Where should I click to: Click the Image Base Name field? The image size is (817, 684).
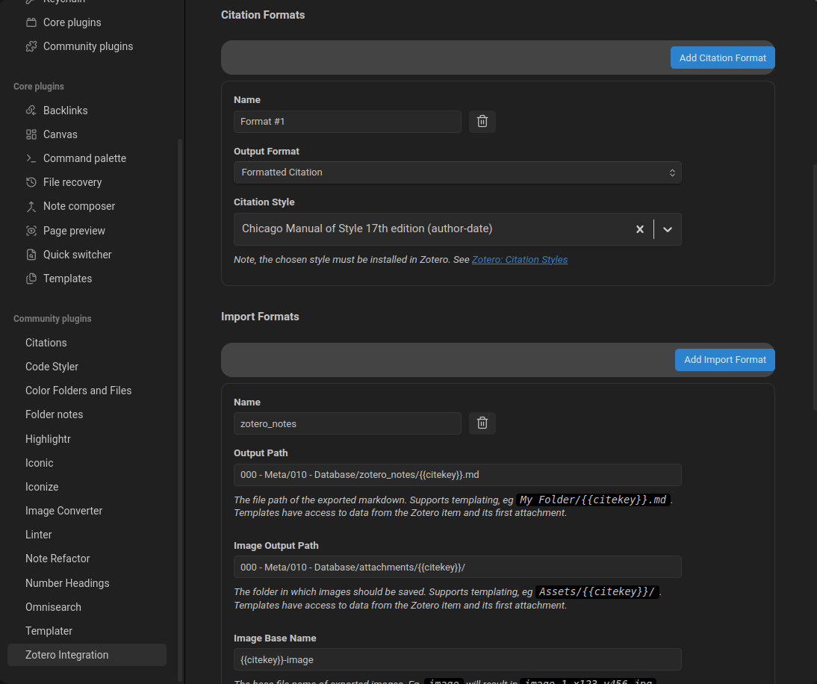click(x=457, y=659)
